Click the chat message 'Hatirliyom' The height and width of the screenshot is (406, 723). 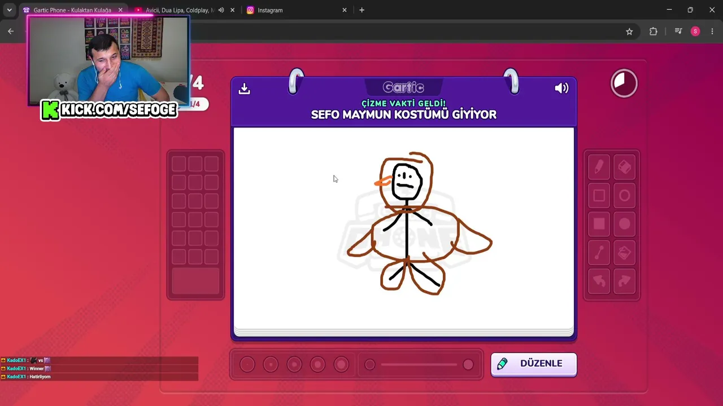40,377
